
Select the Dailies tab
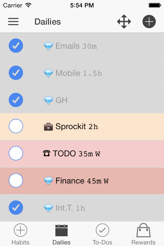click(61, 234)
